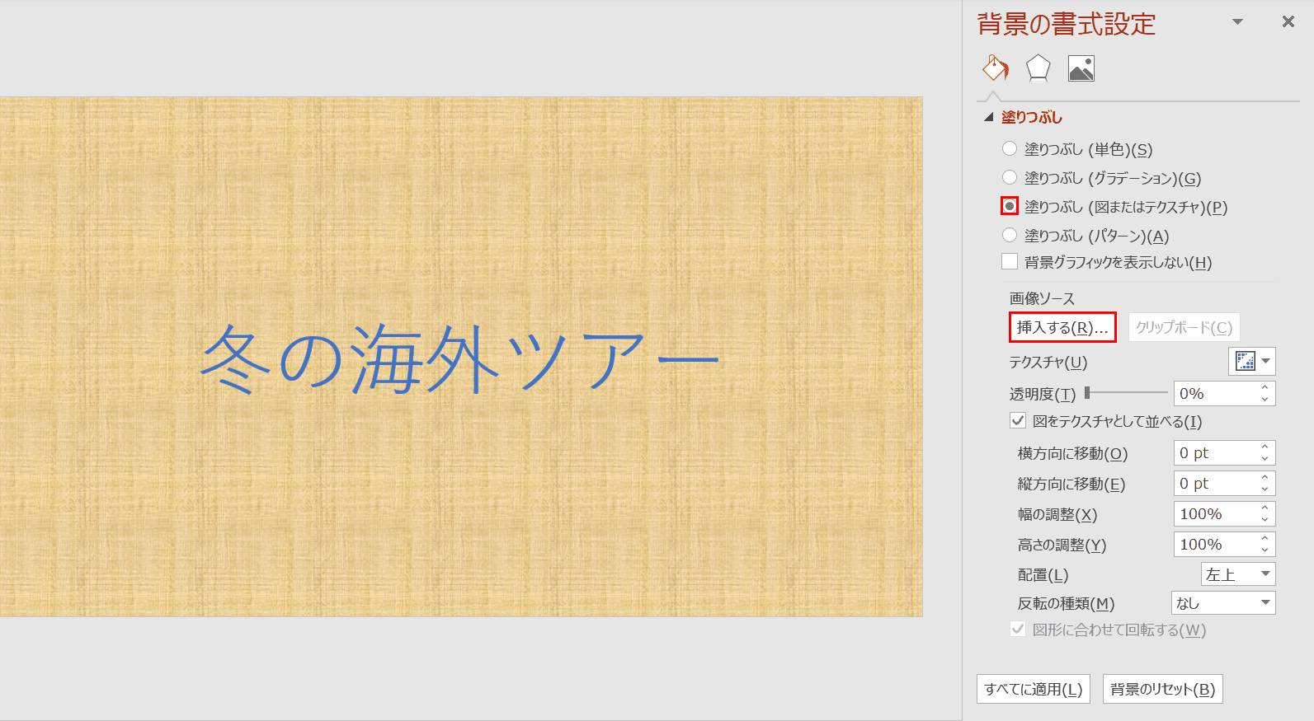Click the クリップボード(C) button
This screenshot has height=721, width=1314.
coord(1184,327)
